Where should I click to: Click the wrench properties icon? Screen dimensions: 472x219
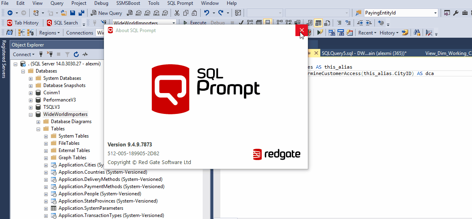(x=456, y=13)
